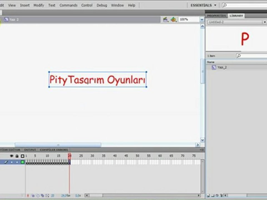Click the New Folder icon in Library
Viewport: 267px width, 200px height.
[x=213, y=196]
